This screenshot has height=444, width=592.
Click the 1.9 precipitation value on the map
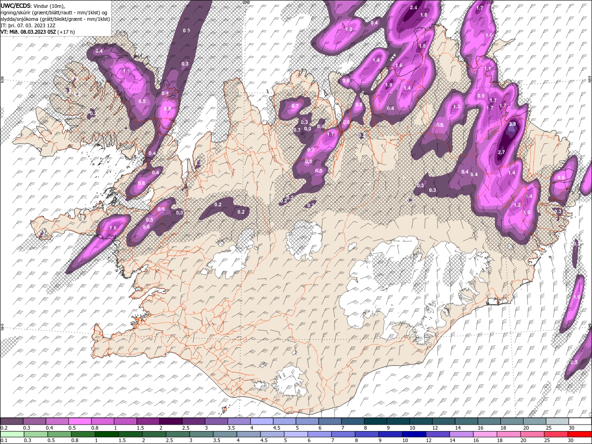point(389,85)
